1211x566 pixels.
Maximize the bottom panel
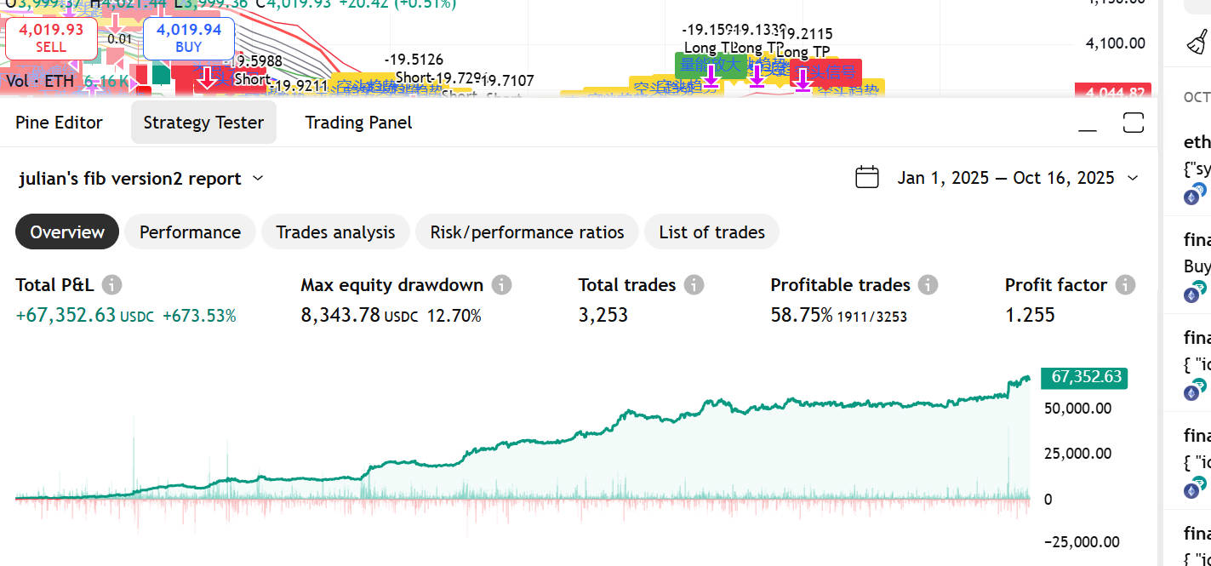pos(1133,123)
